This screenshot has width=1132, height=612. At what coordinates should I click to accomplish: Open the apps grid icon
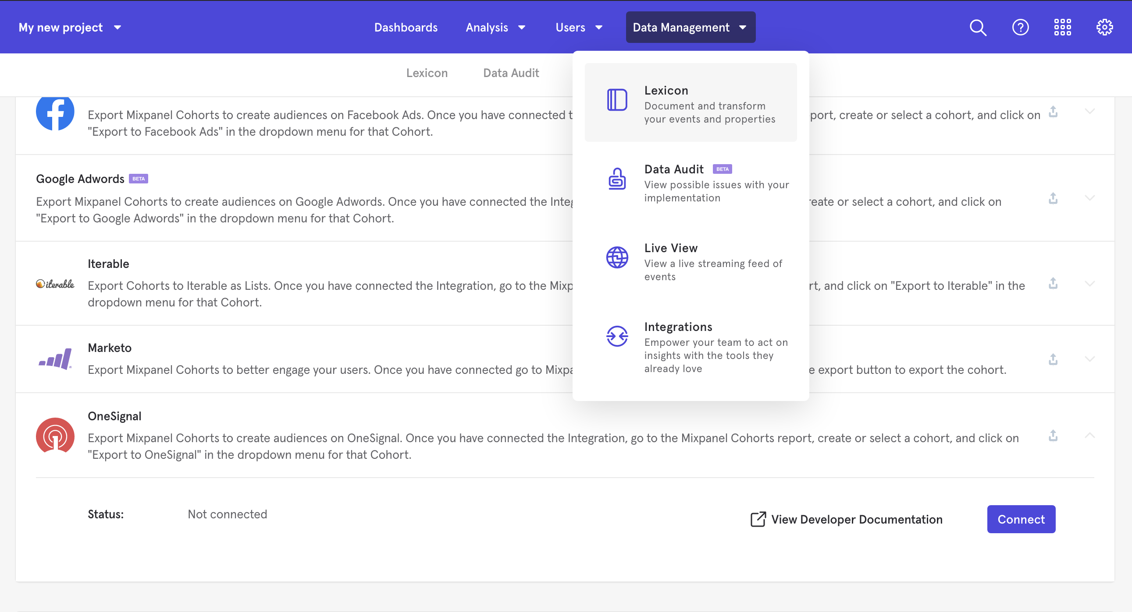[1062, 28]
